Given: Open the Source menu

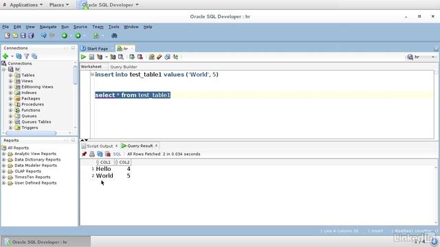Looking at the screenshot, I should [80, 27].
